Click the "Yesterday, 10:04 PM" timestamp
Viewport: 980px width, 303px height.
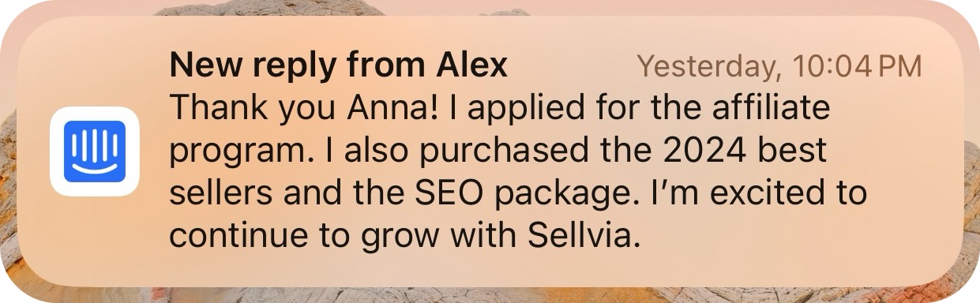[x=779, y=66]
